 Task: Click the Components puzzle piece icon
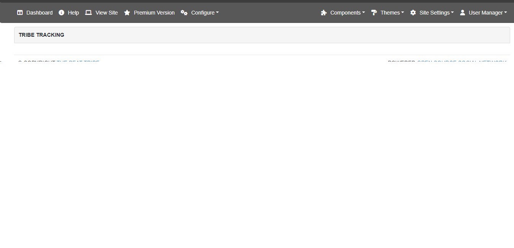pyautogui.click(x=324, y=13)
